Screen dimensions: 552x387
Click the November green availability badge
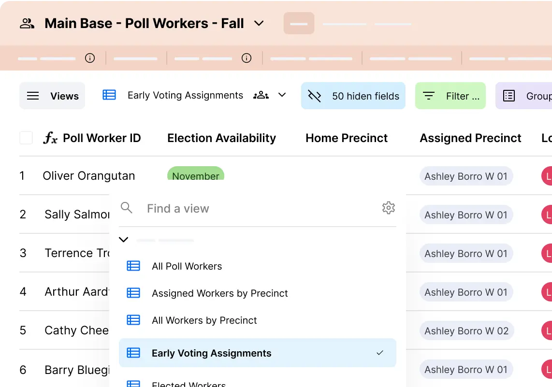coord(196,176)
